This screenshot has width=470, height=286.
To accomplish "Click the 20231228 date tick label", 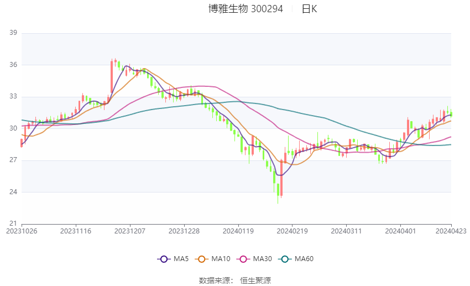I will pos(184,231).
